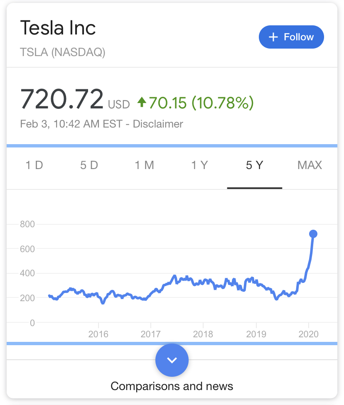Click the plus icon on the Follow button
This screenshot has width=344, height=405.
click(x=273, y=37)
